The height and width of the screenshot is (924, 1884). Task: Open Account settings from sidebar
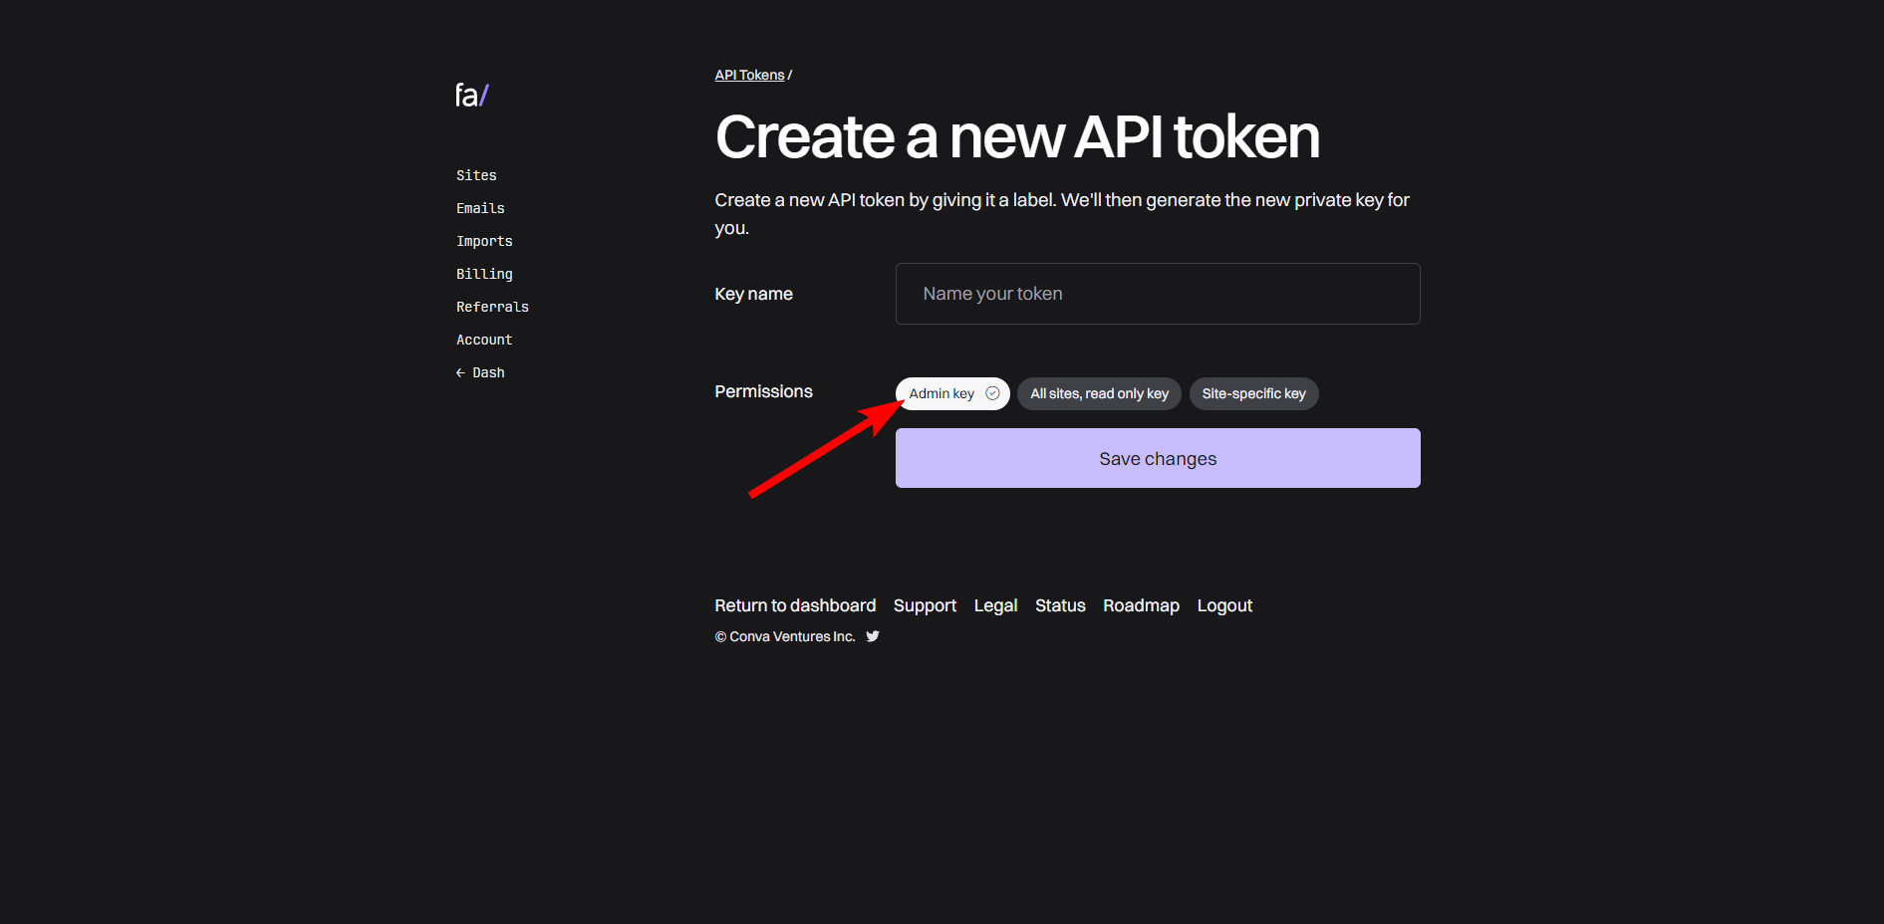point(484,339)
